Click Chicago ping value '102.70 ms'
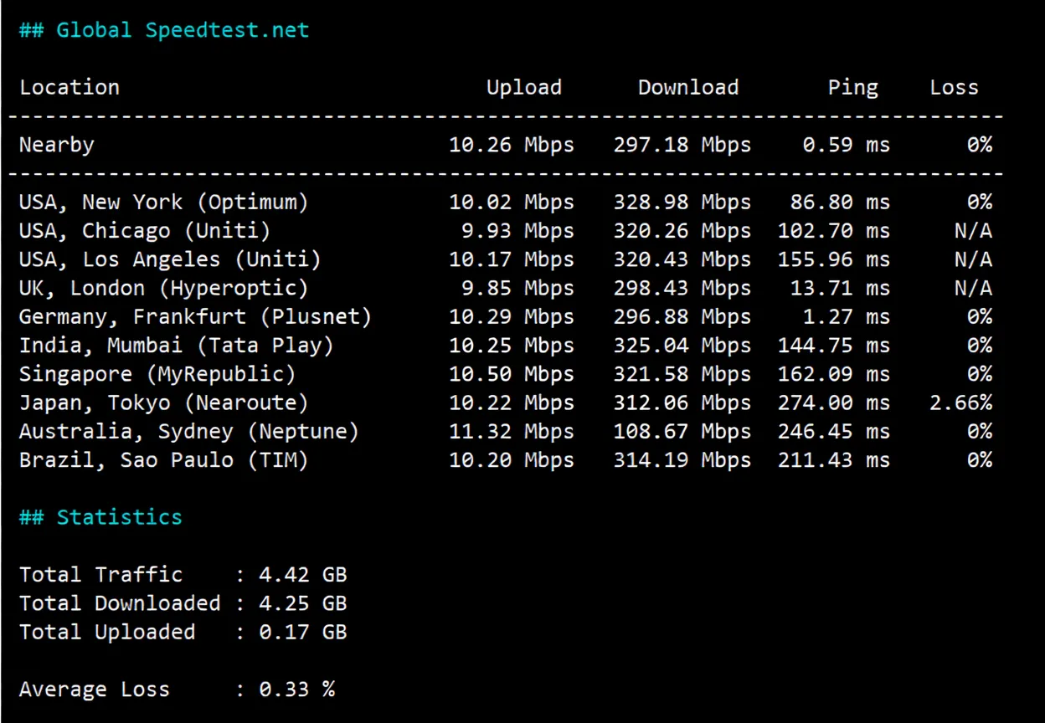This screenshot has width=1045, height=723. (834, 230)
